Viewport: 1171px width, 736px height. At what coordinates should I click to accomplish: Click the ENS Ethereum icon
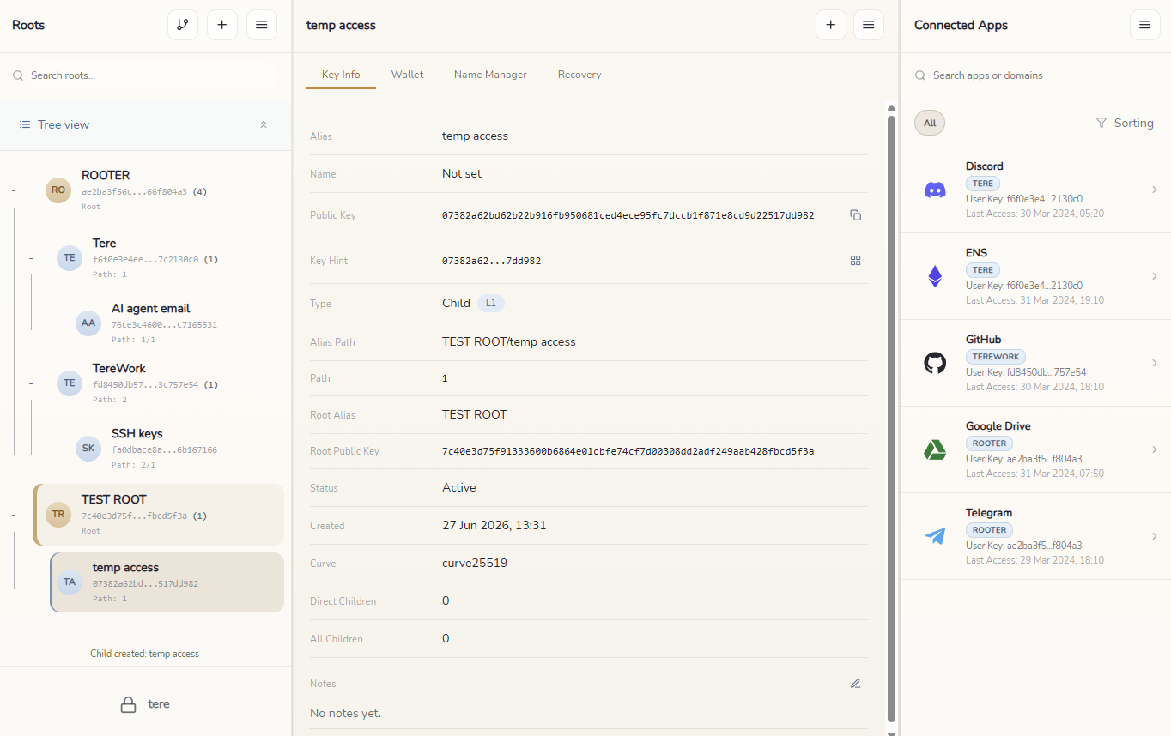point(935,276)
